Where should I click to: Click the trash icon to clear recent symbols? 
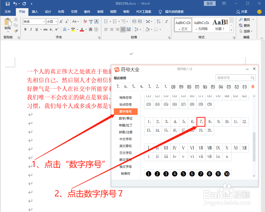point(253,87)
